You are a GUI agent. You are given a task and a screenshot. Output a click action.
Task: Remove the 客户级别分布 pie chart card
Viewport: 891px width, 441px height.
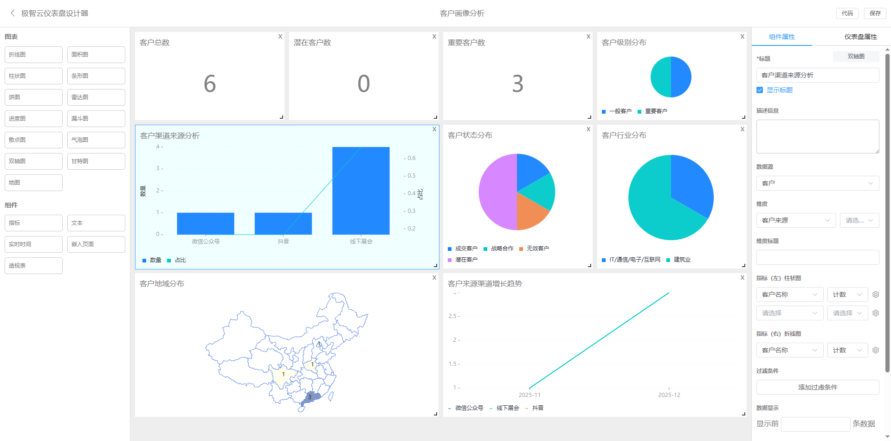click(x=742, y=37)
